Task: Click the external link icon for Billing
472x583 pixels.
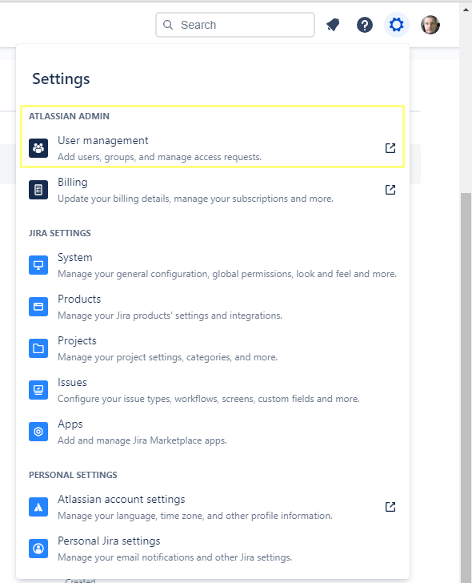Action: (x=390, y=190)
